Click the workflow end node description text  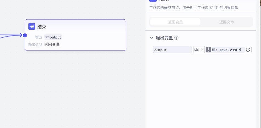click(193, 8)
